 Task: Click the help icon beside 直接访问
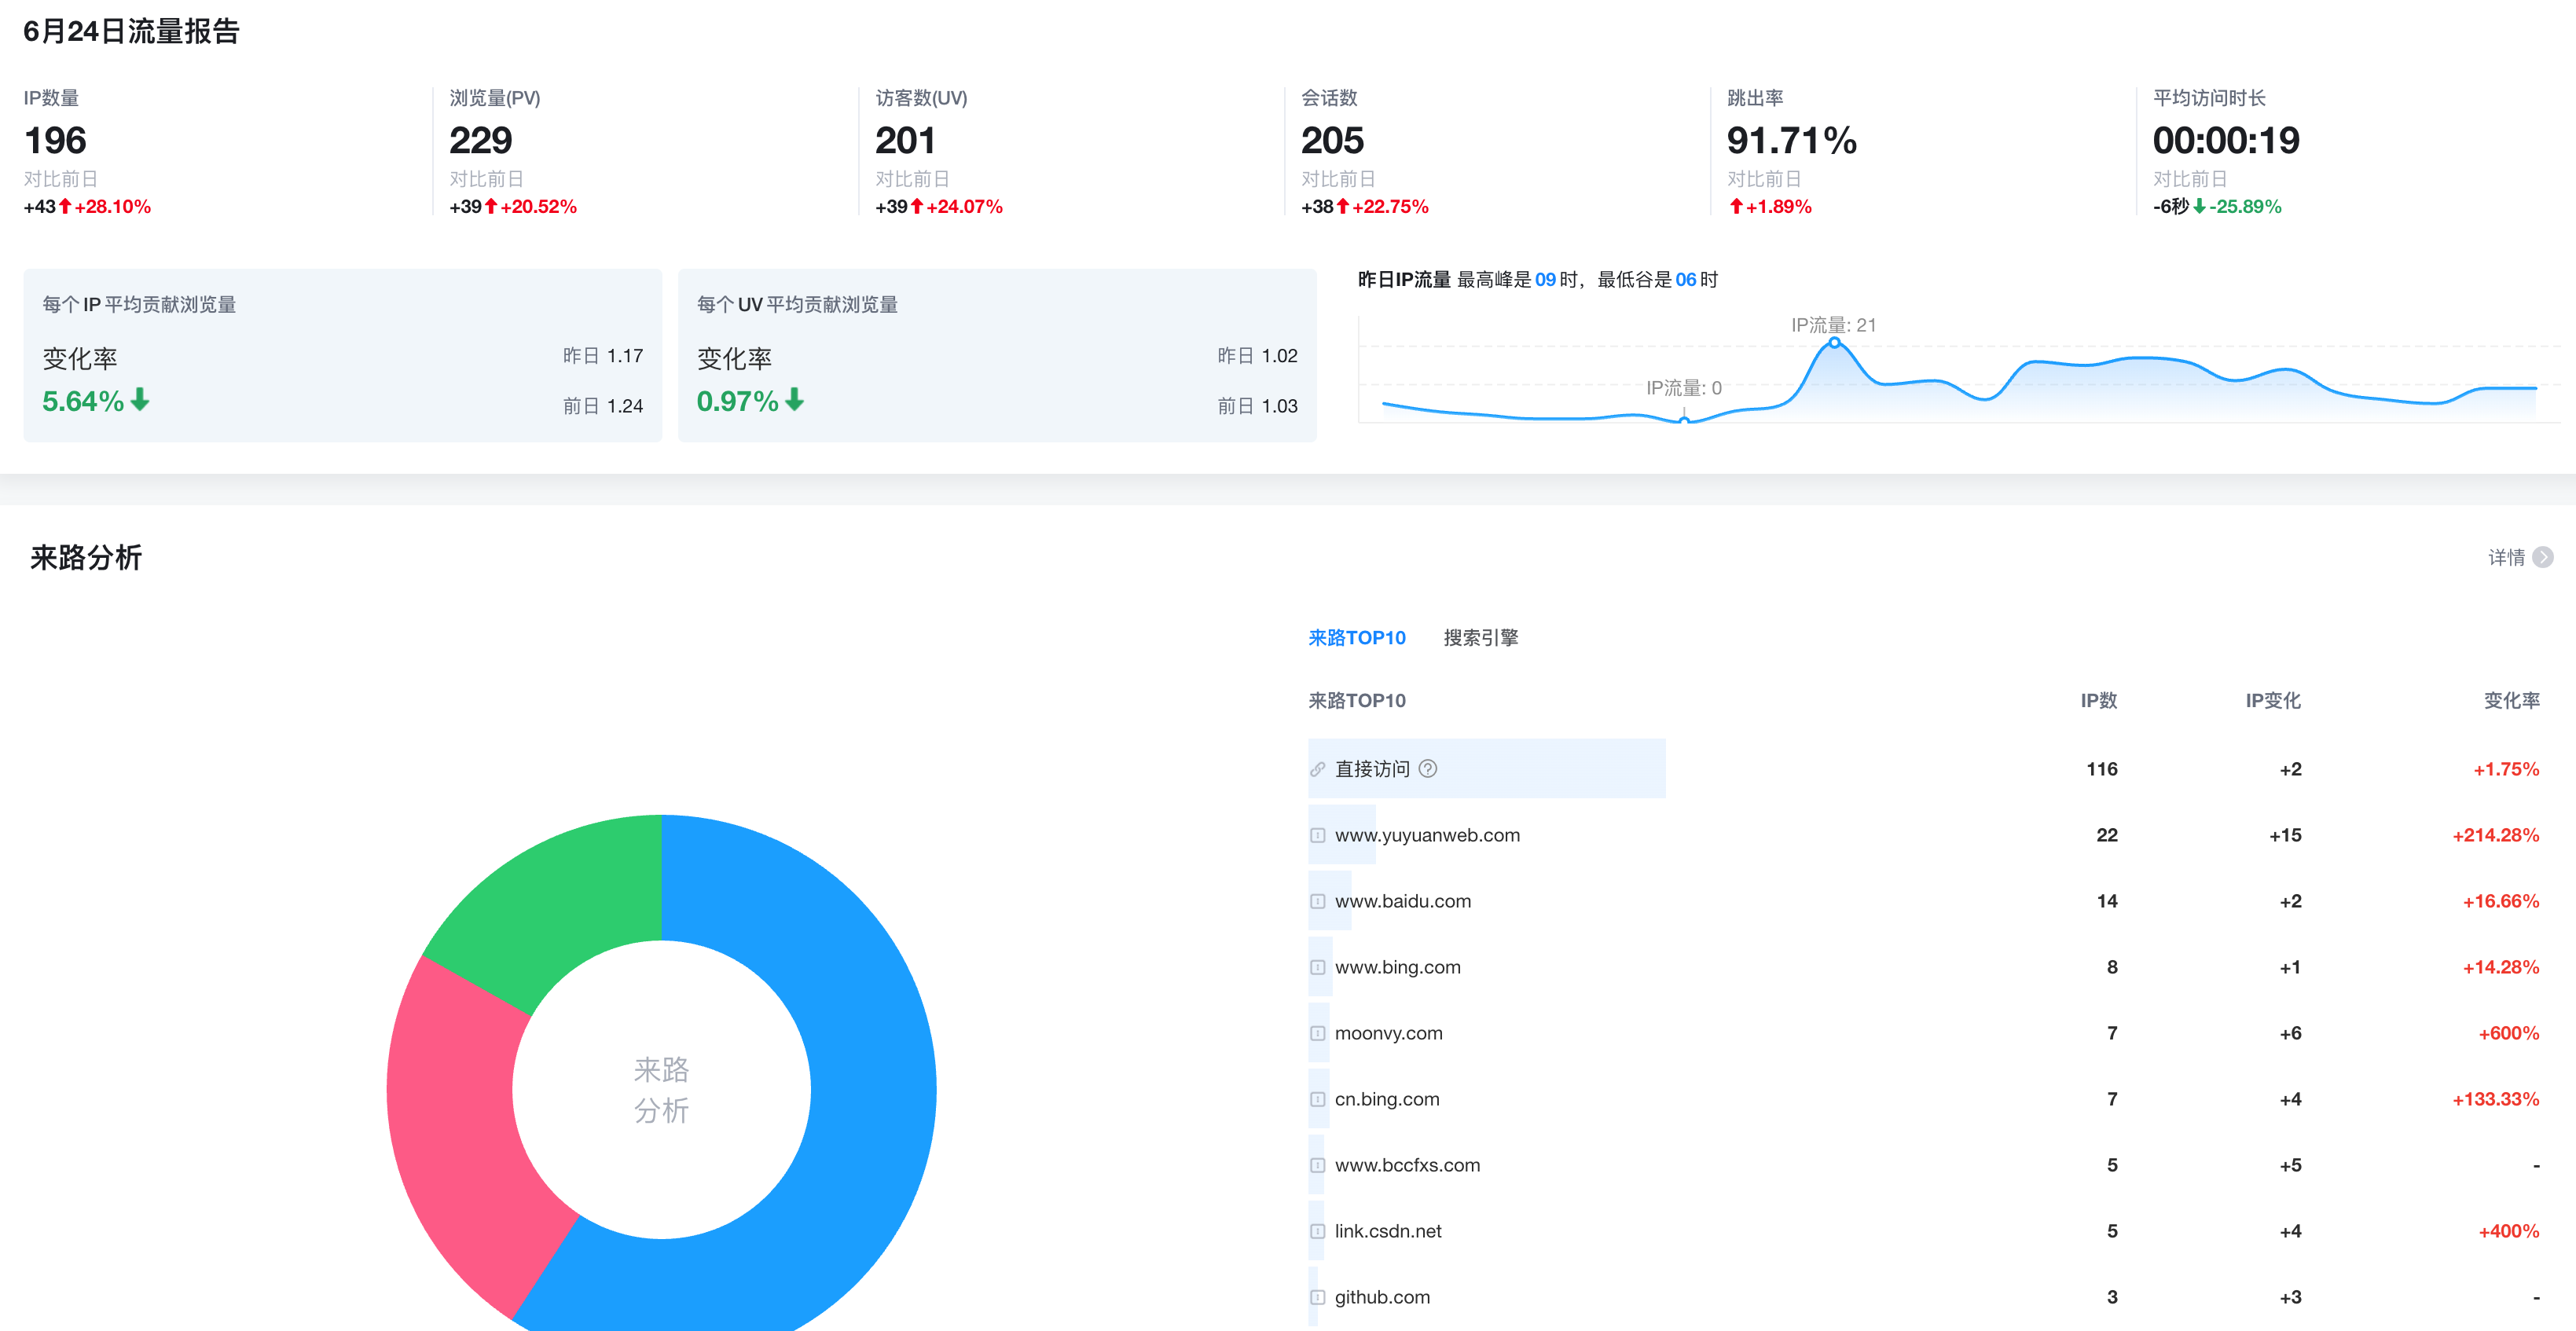point(1428,769)
